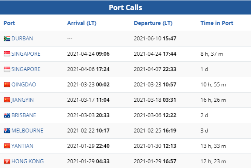Click the China flag beside Jiangyin
Viewport: 251px width, 168px height.
7,100
